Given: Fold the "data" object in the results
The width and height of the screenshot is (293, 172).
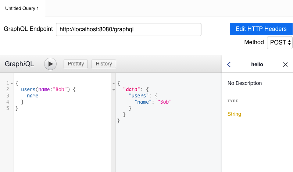Looking at the screenshot, I should (114, 90).
